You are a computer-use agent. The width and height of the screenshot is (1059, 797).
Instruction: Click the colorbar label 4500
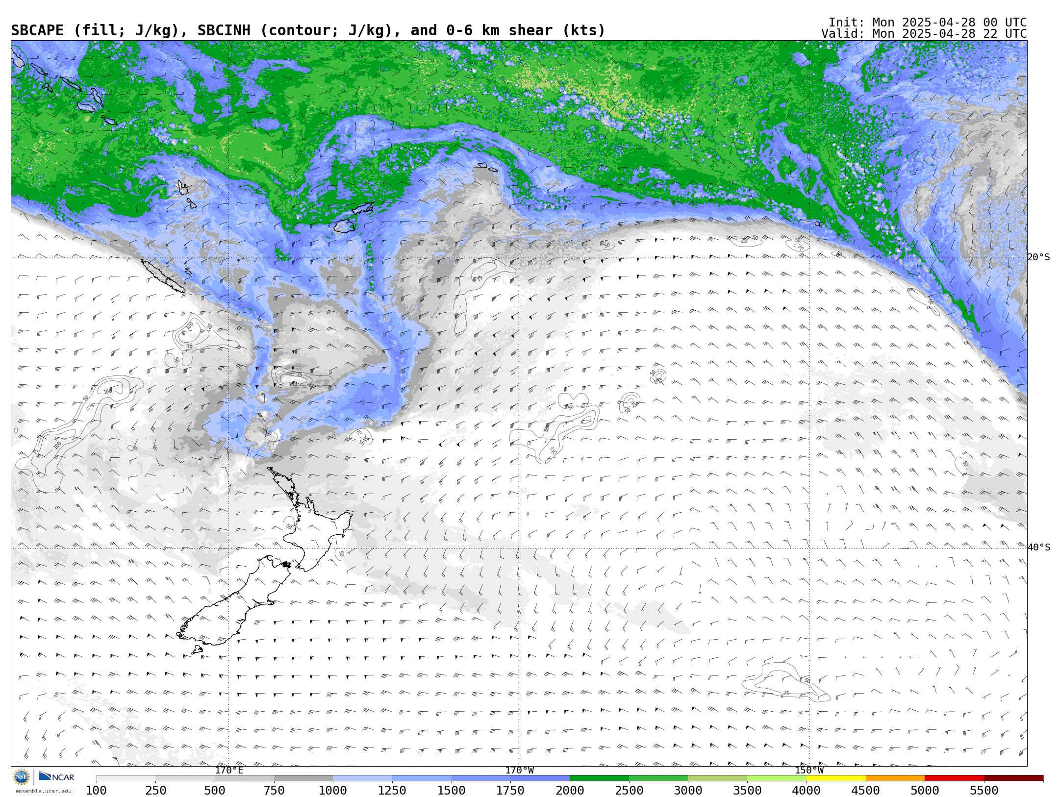[x=866, y=790]
